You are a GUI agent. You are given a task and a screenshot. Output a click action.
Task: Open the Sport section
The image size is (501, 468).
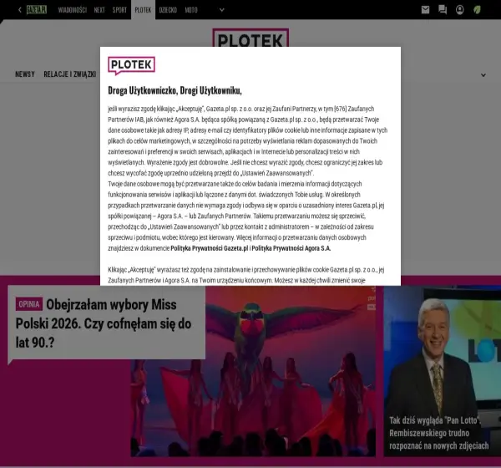point(119,10)
